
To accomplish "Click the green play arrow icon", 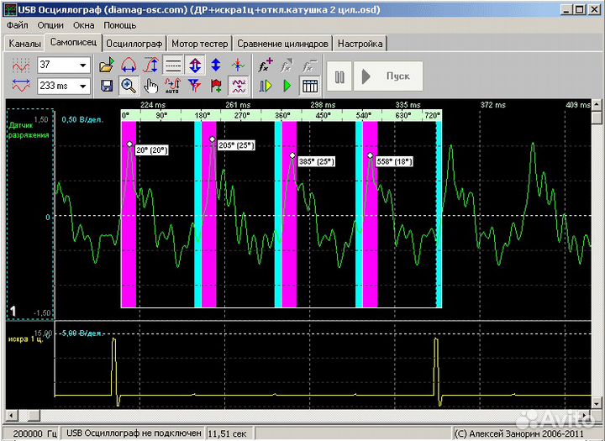I will (x=287, y=86).
